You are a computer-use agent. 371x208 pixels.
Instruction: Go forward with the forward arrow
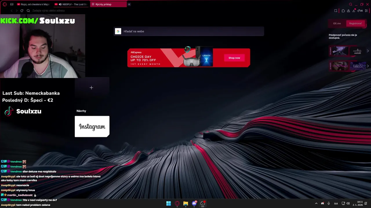click(x=17, y=11)
